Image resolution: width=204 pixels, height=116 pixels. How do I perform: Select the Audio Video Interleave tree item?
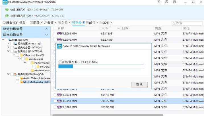click(x=37, y=78)
